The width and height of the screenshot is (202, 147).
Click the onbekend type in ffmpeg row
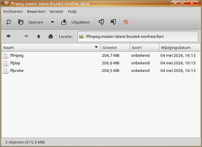(140, 55)
